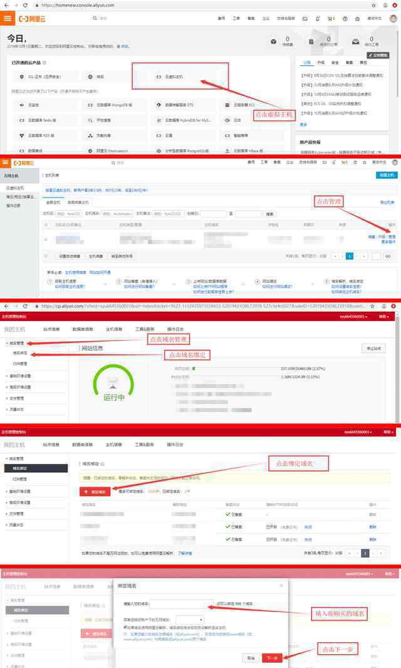Click the 更多 link under the announcements list
This screenshot has width=401, height=668.
click(x=303, y=124)
